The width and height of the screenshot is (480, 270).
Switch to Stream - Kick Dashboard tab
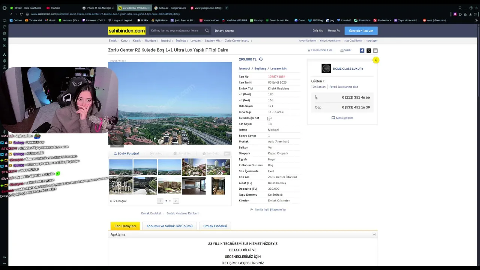tap(25, 8)
